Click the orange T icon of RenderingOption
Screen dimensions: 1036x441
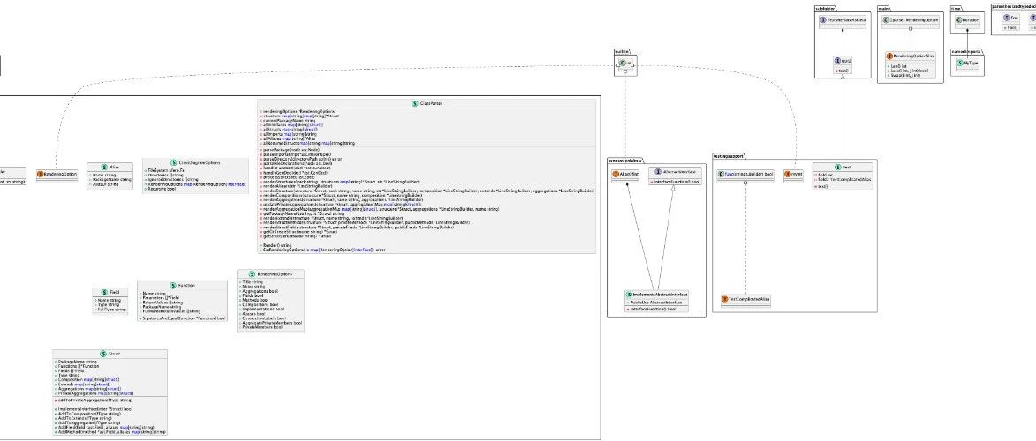click(41, 175)
